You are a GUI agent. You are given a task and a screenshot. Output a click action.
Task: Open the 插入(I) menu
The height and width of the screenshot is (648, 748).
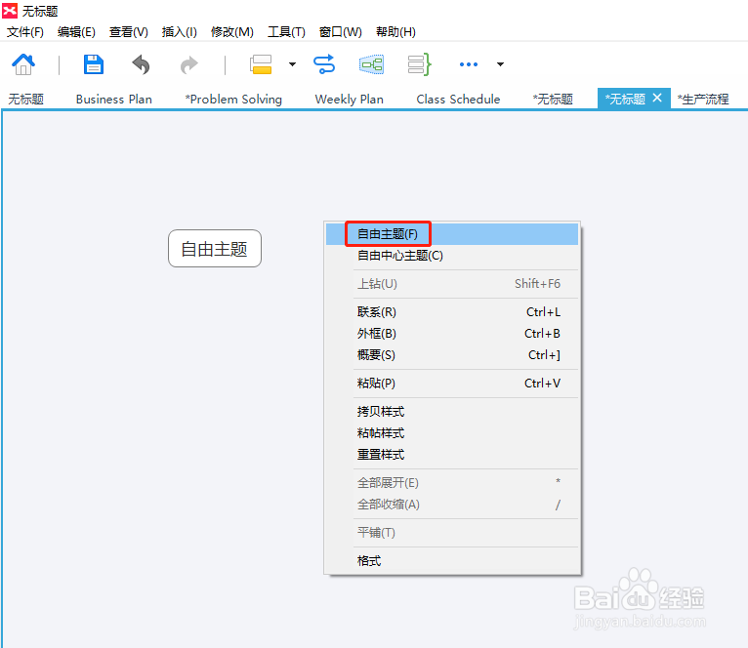[179, 32]
